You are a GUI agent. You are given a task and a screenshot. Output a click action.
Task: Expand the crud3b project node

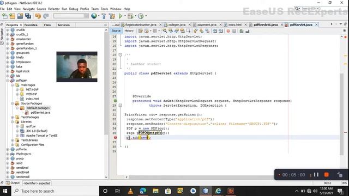click(8, 30)
